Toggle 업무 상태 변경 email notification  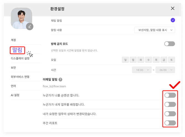(x=170, y=114)
